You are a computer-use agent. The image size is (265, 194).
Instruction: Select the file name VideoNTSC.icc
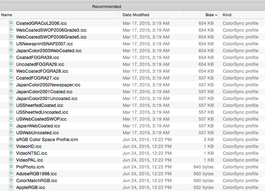click(32, 153)
